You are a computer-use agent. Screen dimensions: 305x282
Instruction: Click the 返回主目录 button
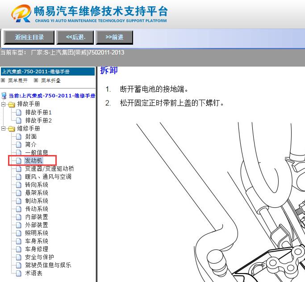(29, 38)
